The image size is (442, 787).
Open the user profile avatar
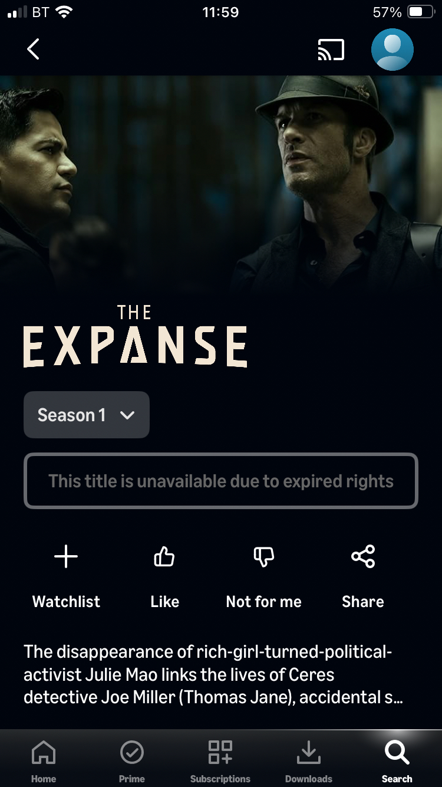pyautogui.click(x=392, y=50)
